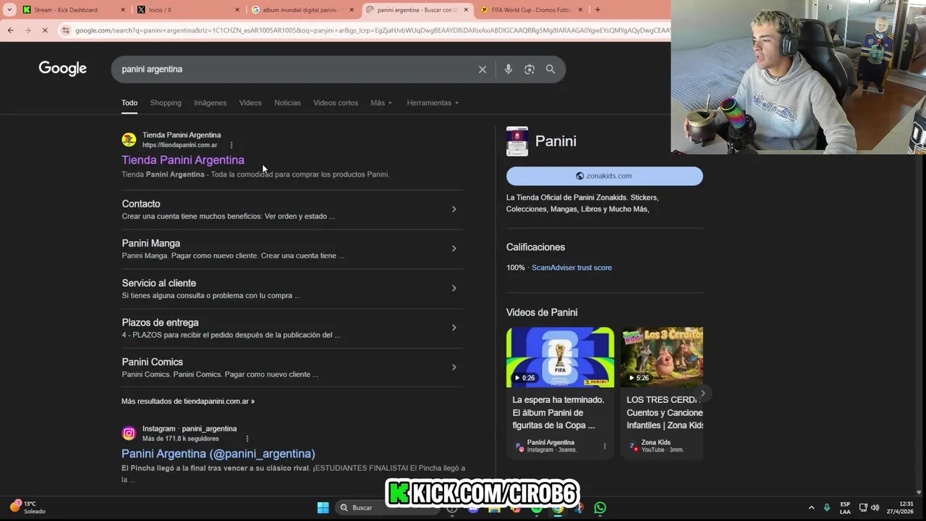This screenshot has width=926, height=521.
Task: Open options for Instagram panini_argentina result
Action: coord(247,439)
